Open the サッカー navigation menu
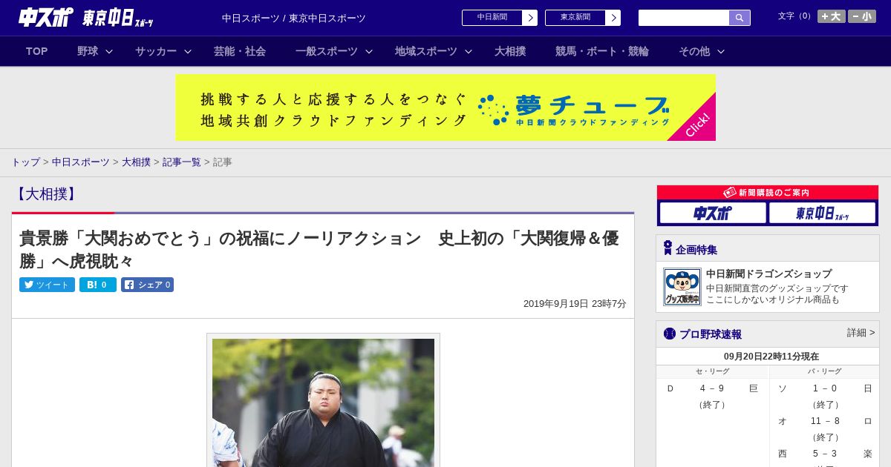 pos(156,51)
